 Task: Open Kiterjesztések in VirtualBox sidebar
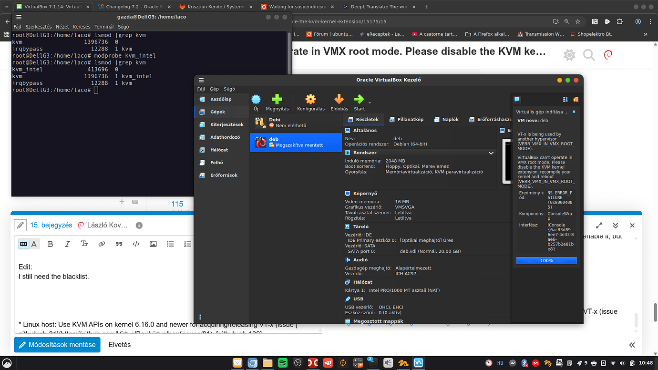[221, 124]
